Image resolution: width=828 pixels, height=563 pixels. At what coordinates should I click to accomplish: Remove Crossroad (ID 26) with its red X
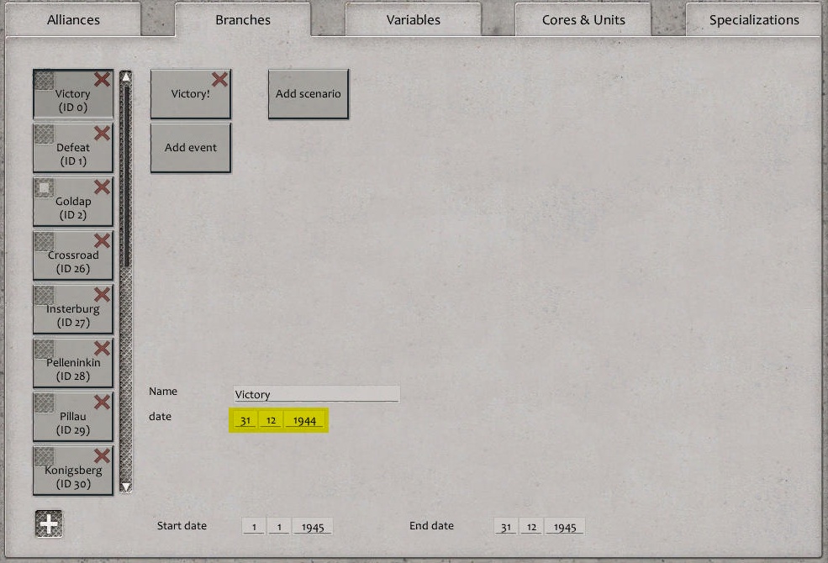(x=102, y=240)
